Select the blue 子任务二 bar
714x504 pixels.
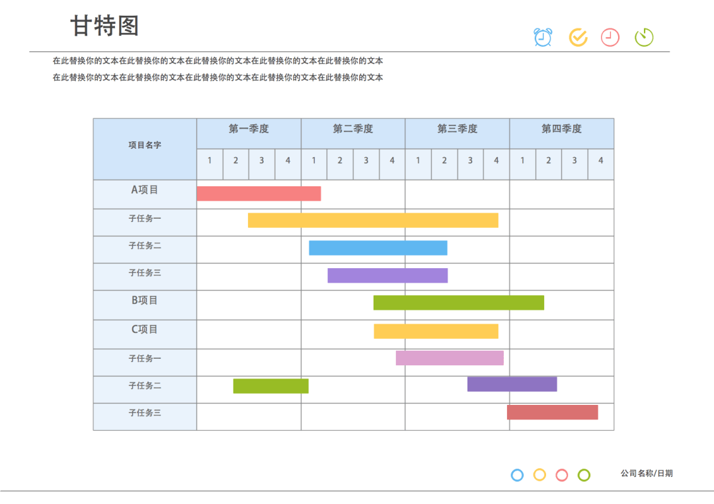(378, 248)
